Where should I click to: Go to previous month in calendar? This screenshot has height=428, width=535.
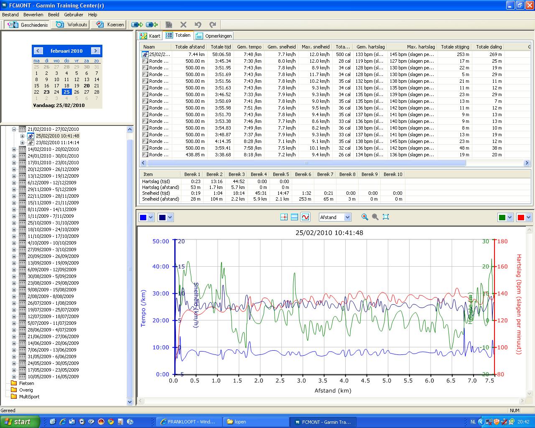click(x=38, y=51)
